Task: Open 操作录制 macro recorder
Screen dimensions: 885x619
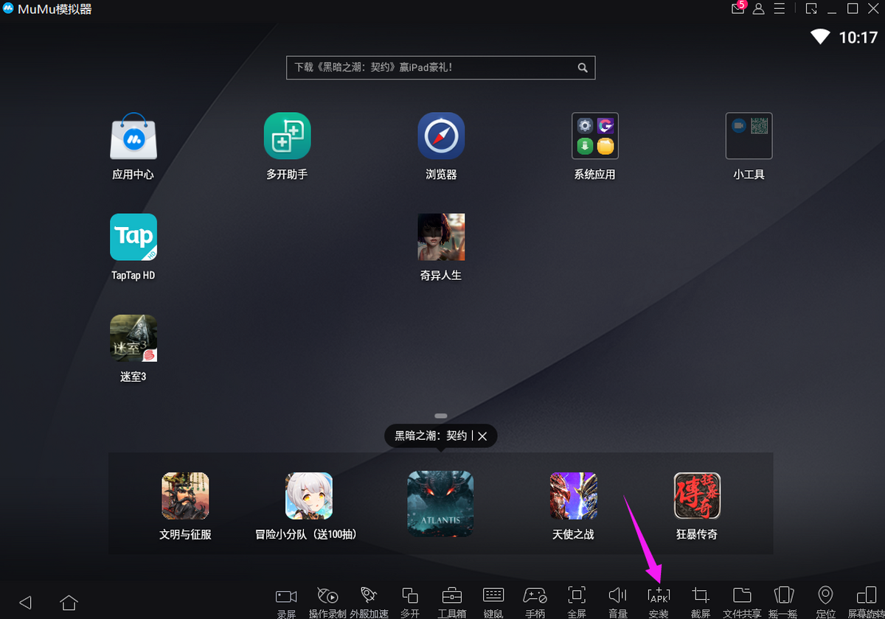Action: pos(327,602)
